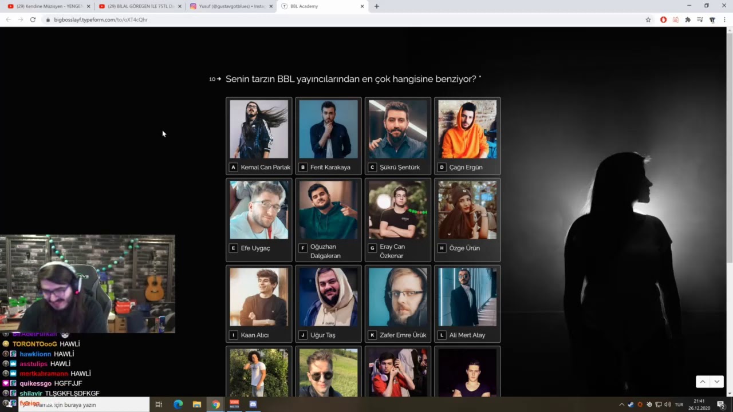Click Uğur Taş's hooded photo
Screen dimensions: 733x412
point(328,297)
